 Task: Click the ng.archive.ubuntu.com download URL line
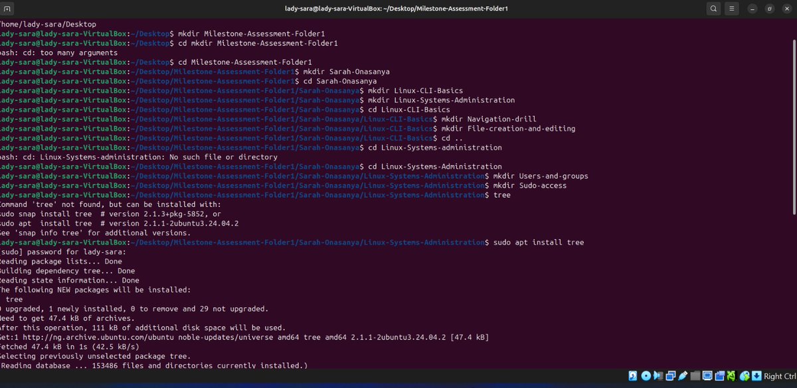coord(244,338)
